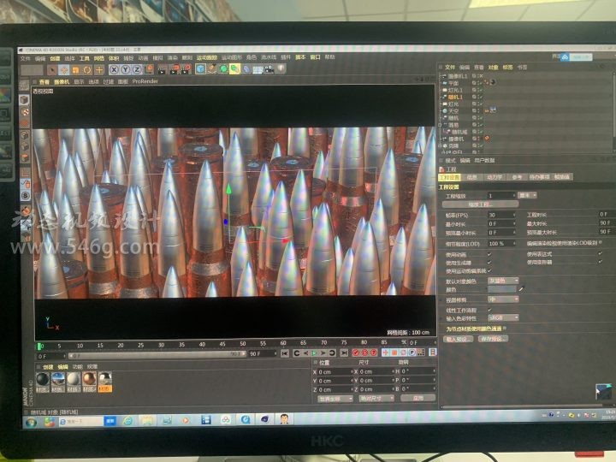
Task: Toggle the 使用表达式 checkbox
Action: point(600,253)
